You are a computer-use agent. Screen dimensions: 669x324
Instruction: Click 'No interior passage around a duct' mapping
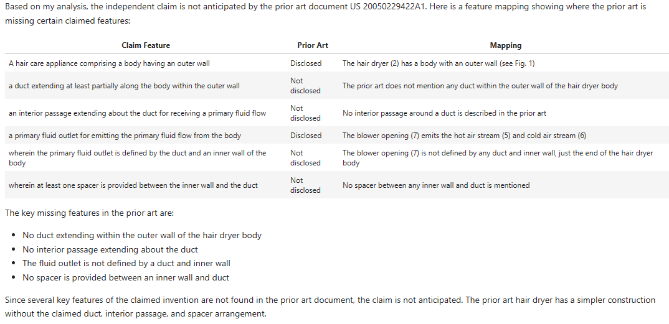click(444, 113)
